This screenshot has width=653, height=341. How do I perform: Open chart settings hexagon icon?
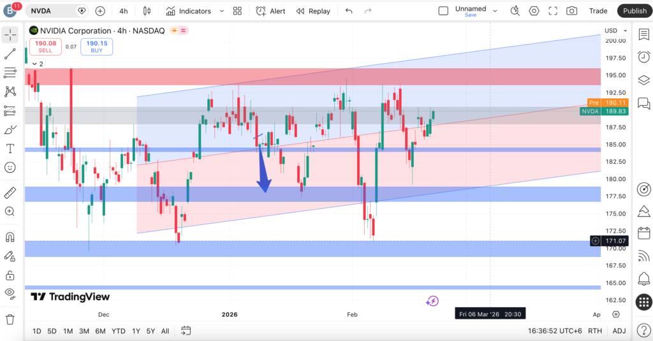click(x=534, y=11)
